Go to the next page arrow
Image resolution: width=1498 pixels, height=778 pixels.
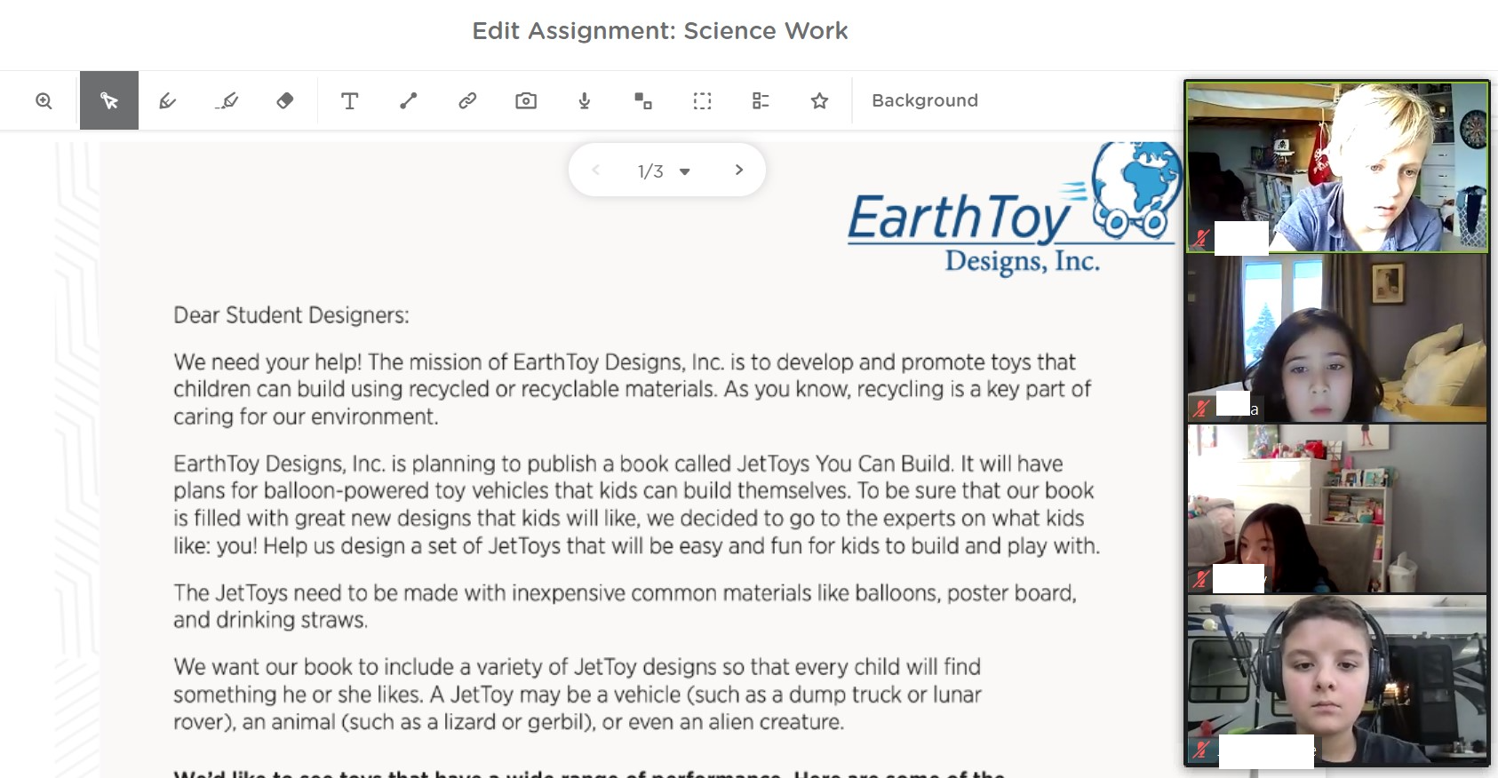click(738, 170)
